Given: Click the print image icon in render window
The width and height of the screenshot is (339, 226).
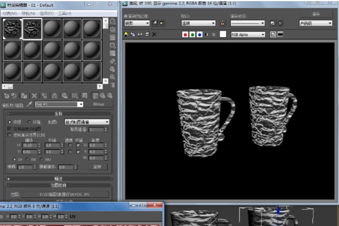Looking at the screenshot, I should click(x=147, y=34).
